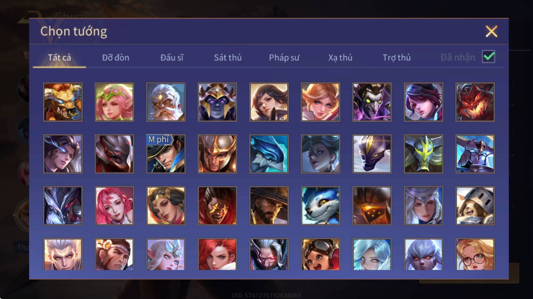Pick the blonde girl with round glasses
The image size is (533, 299).
[x=475, y=254]
